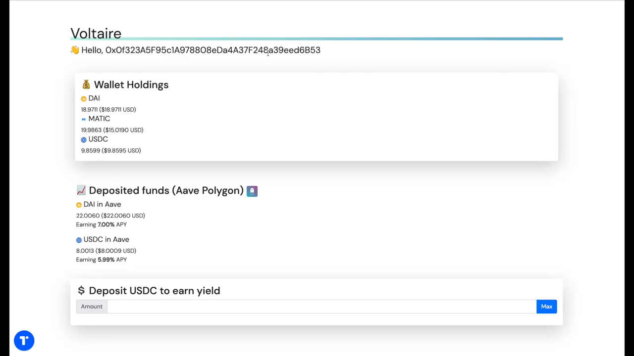Click the waving hand emoji
The height and width of the screenshot is (356, 634).
[x=75, y=50]
